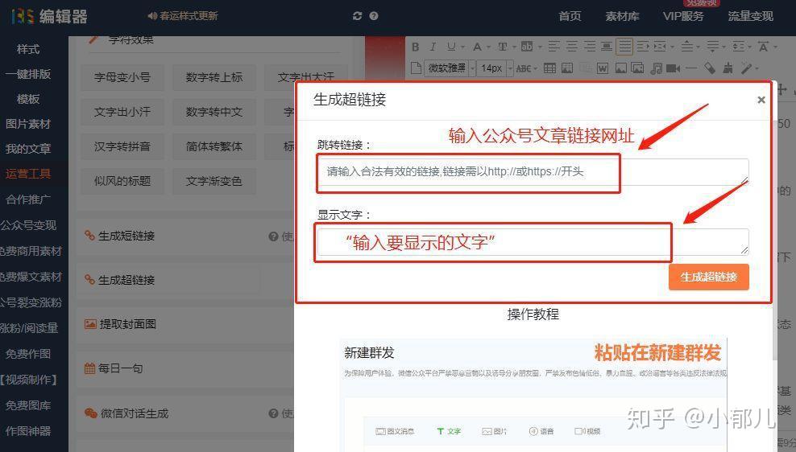Image resolution: width=796 pixels, height=452 pixels.
Task: Open the font color A picker
Action: [x=477, y=47]
